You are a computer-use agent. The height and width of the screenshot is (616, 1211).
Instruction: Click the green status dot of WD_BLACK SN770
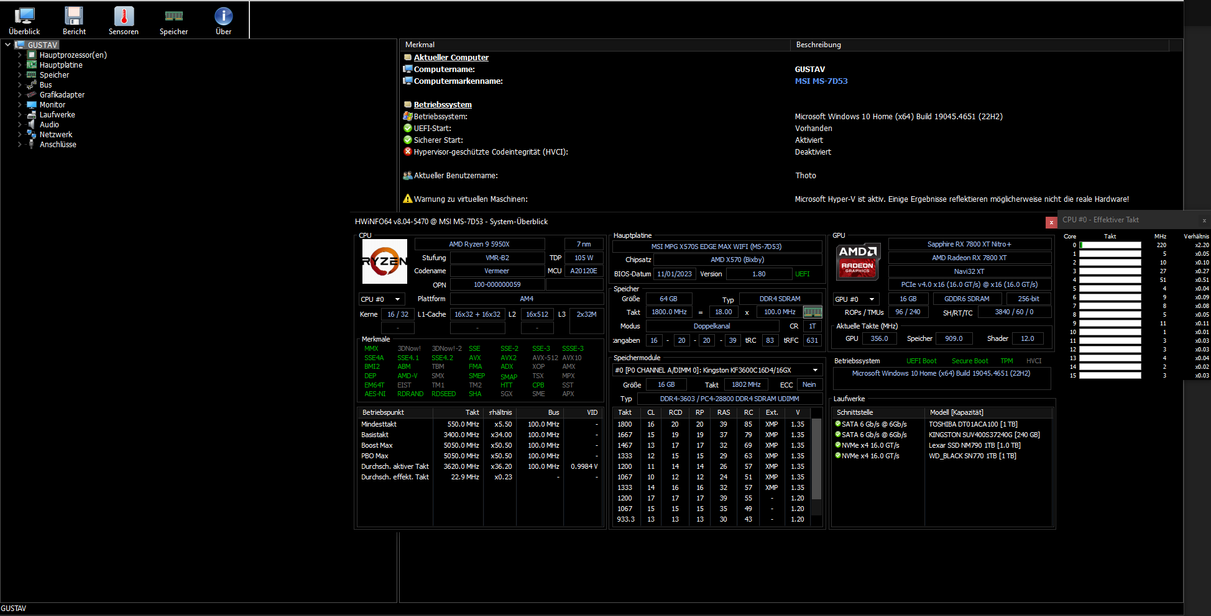click(x=837, y=456)
